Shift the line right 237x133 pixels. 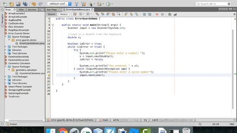pos(150,14)
